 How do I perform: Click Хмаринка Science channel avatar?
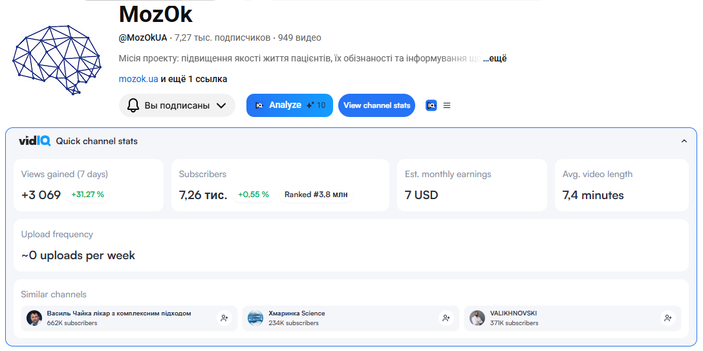point(255,318)
